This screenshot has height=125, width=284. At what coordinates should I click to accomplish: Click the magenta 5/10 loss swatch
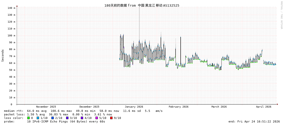click(97, 118)
